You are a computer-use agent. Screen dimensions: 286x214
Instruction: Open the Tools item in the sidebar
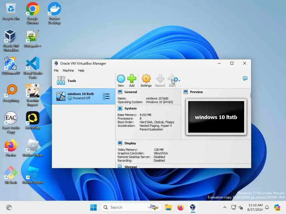84,81
